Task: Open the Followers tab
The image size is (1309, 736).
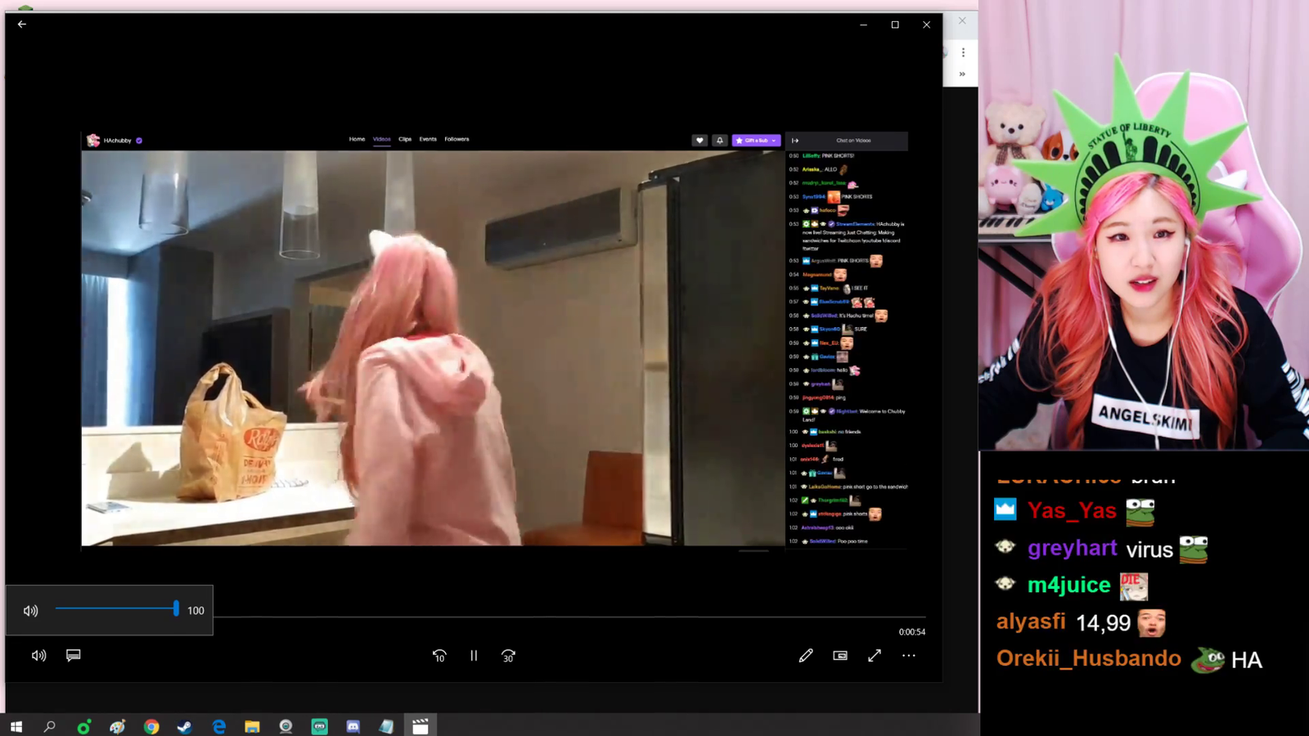Action: pos(457,139)
